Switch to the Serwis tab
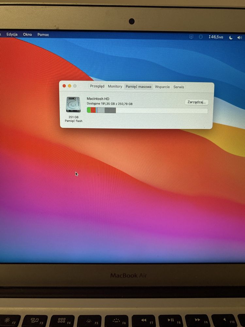This screenshot has height=327, width=245. pyautogui.click(x=179, y=87)
